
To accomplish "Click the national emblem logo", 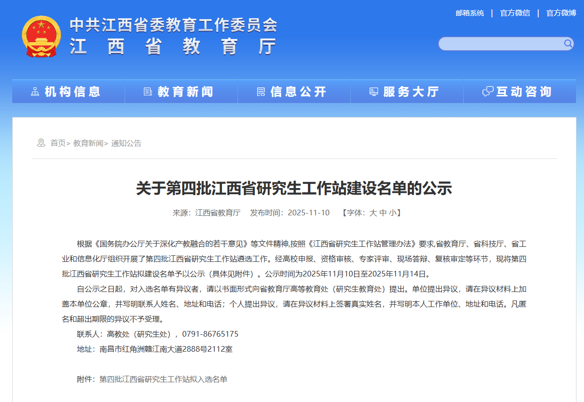I will pyautogui.click(x=41, y=36).
